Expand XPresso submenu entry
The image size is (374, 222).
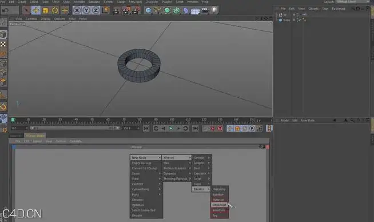click(x=177, y=158)
